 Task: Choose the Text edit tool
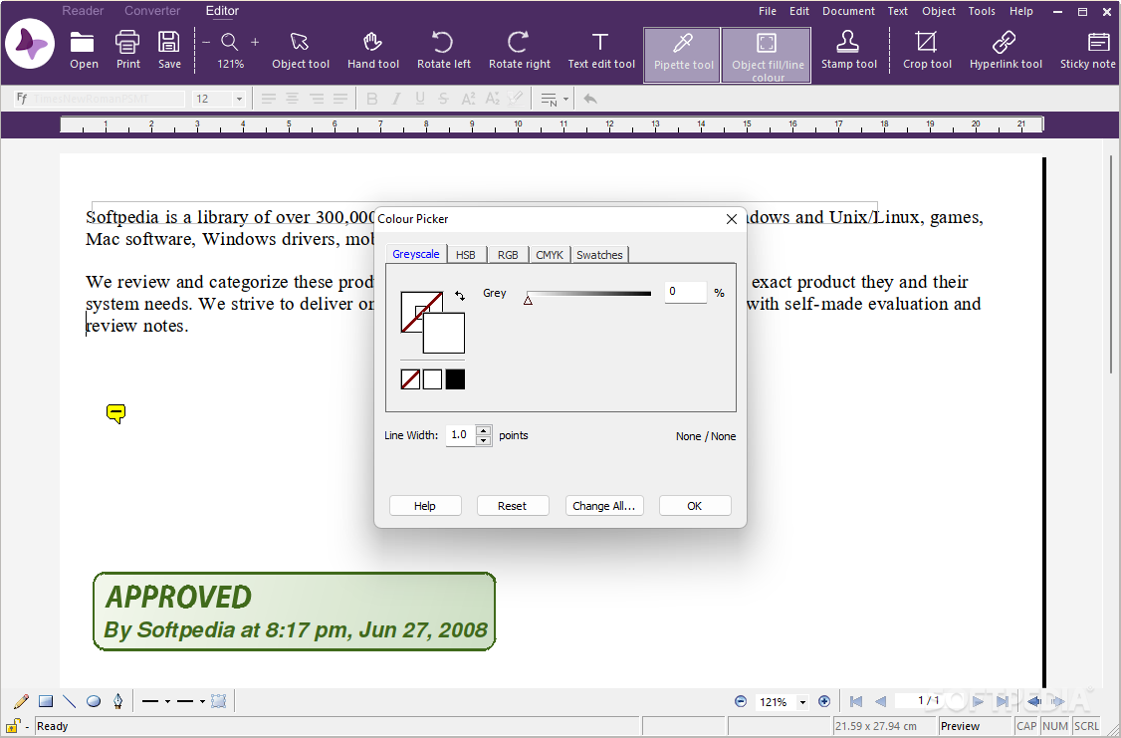tap(601, 50)
